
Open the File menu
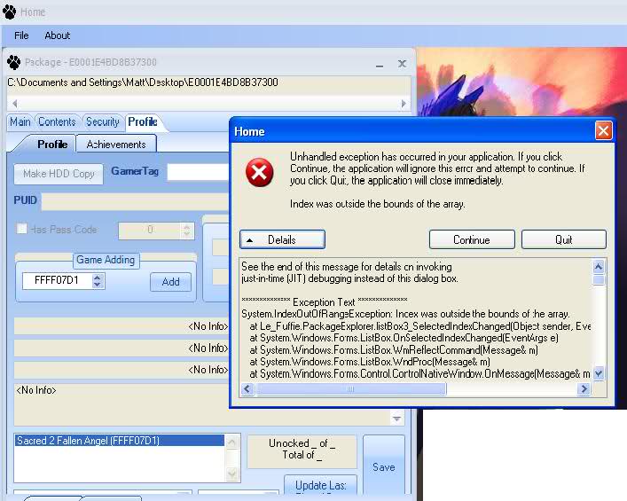(x=21, y=35)
